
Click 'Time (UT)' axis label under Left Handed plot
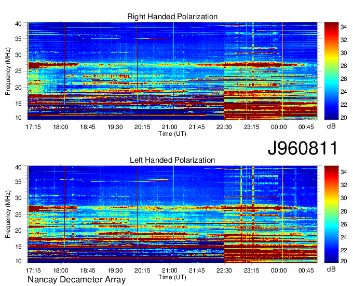[x=172, y=277]
